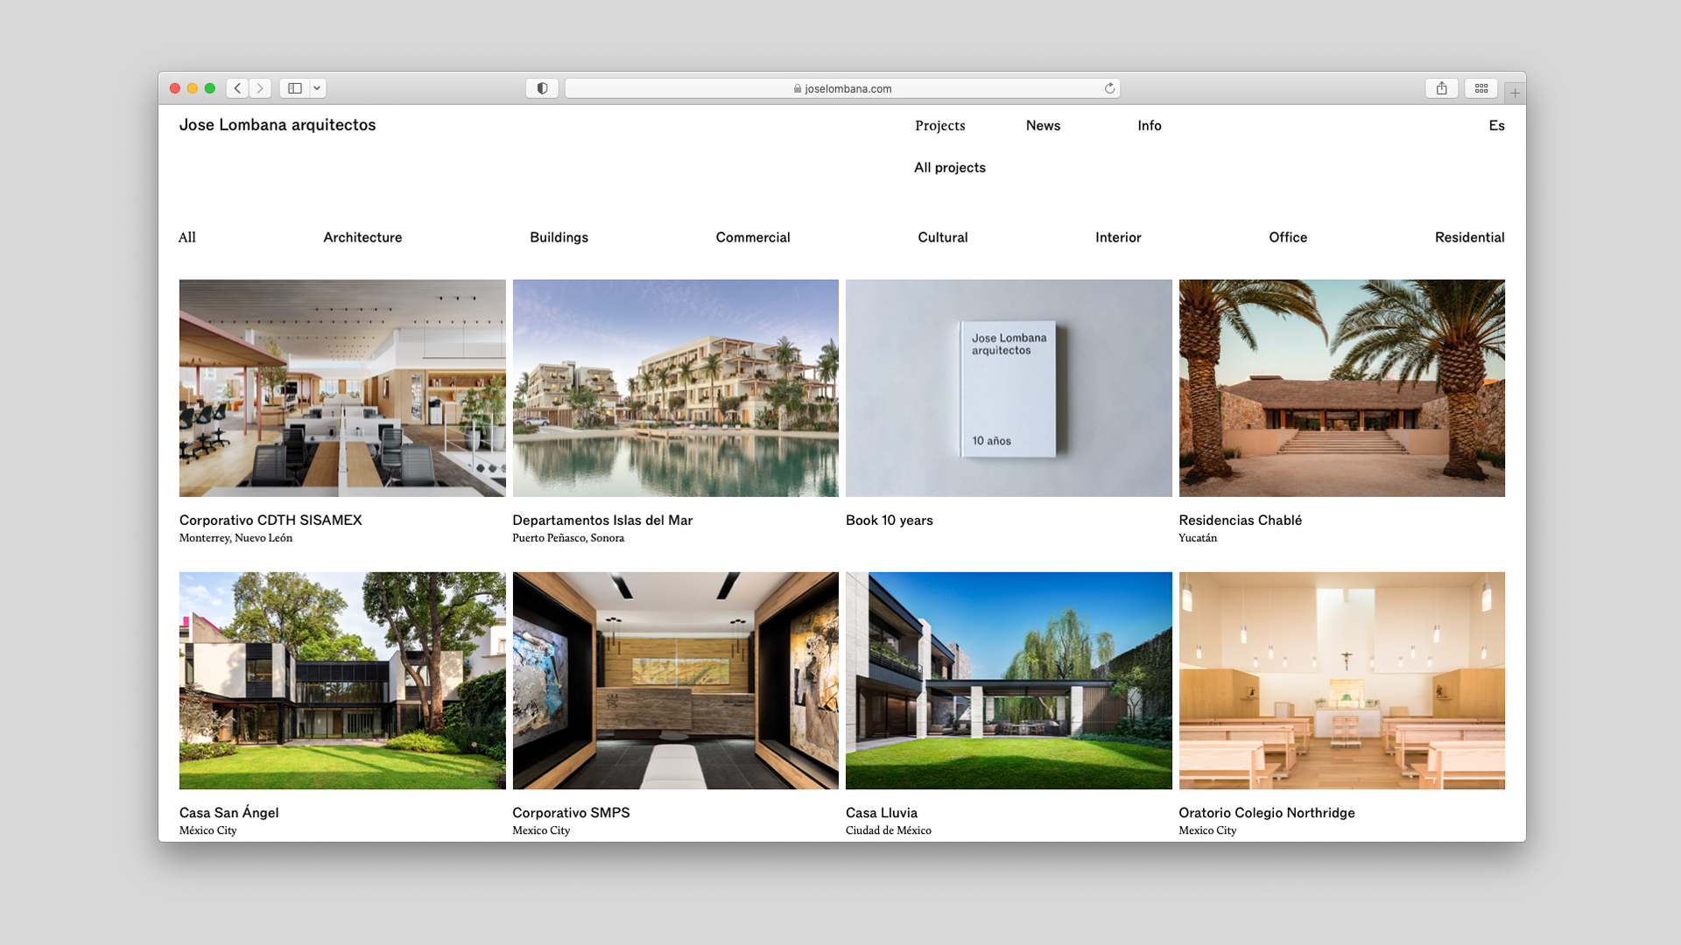The width and height of the screenshot is (1681, 945).
Task: Go forward with Safari's forward arrow
Action: (x=260, y=88)
